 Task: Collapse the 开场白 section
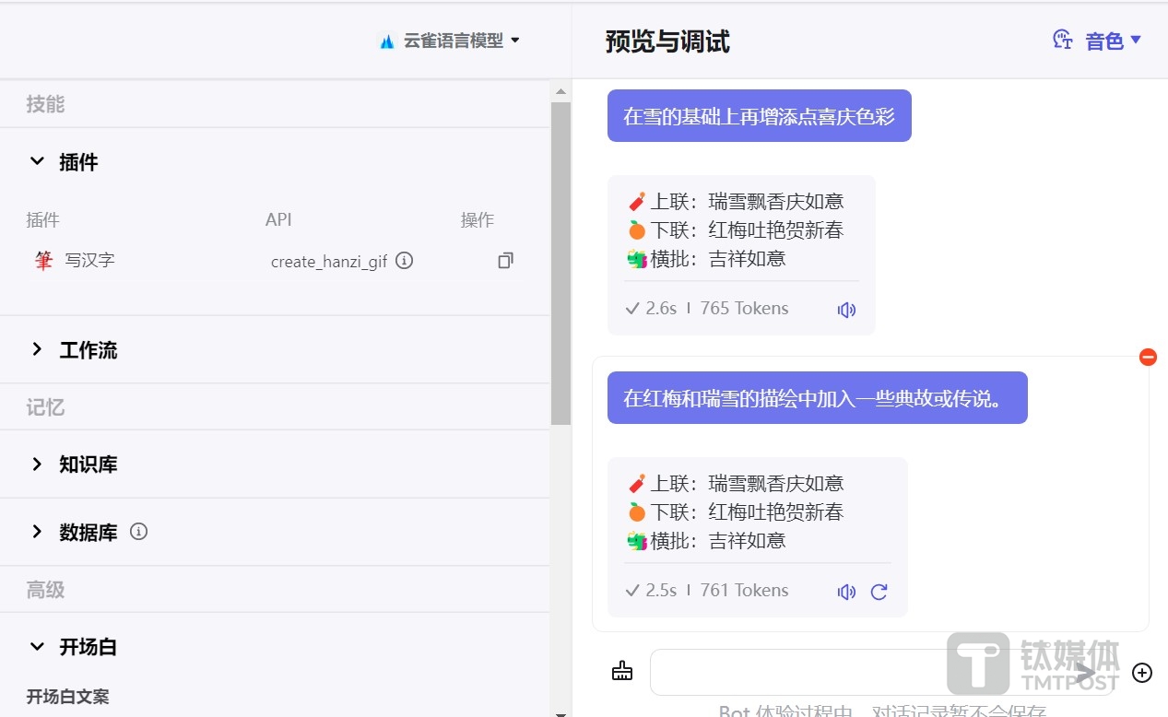point(37,647)
